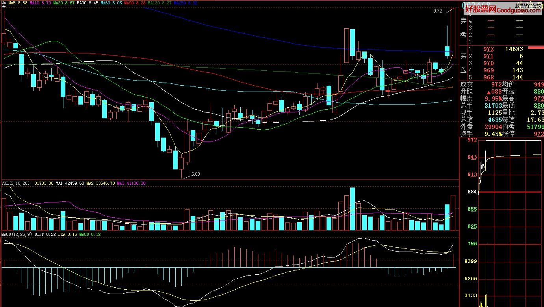Select the MA90 8.28 indicator label

click(x=135, y=3)
